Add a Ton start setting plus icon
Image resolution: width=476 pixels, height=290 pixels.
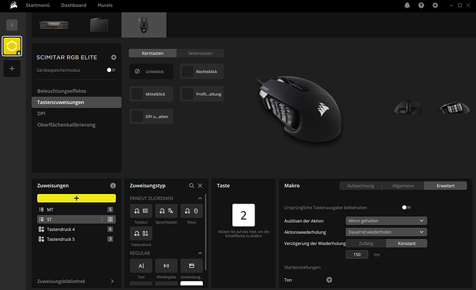click(x=329, y=280)
